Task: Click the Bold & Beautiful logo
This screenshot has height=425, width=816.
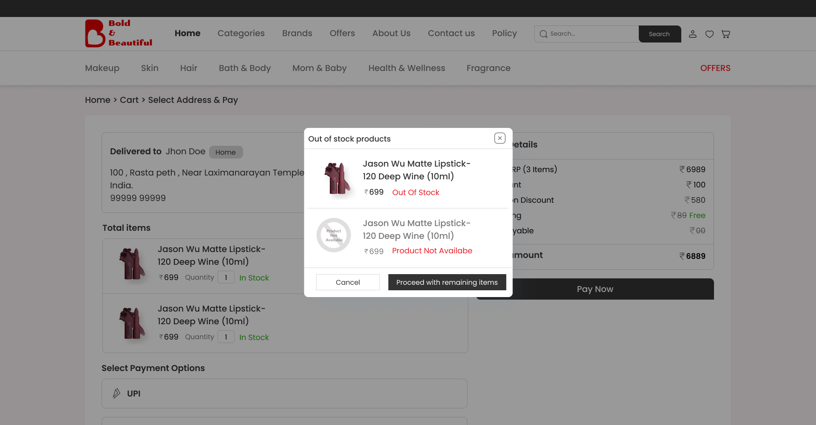Action: point(119,33)
